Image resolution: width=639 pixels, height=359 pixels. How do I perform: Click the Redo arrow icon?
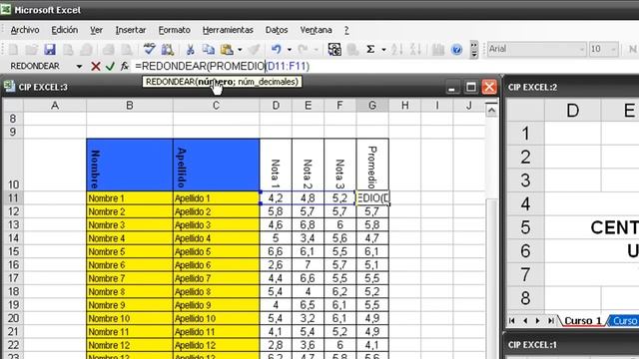[303, 50]
